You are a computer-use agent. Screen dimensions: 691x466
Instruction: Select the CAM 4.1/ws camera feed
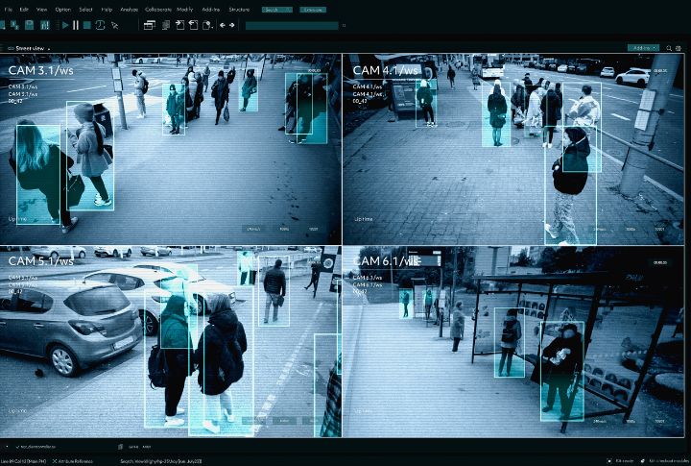click(x=514, y=149)
